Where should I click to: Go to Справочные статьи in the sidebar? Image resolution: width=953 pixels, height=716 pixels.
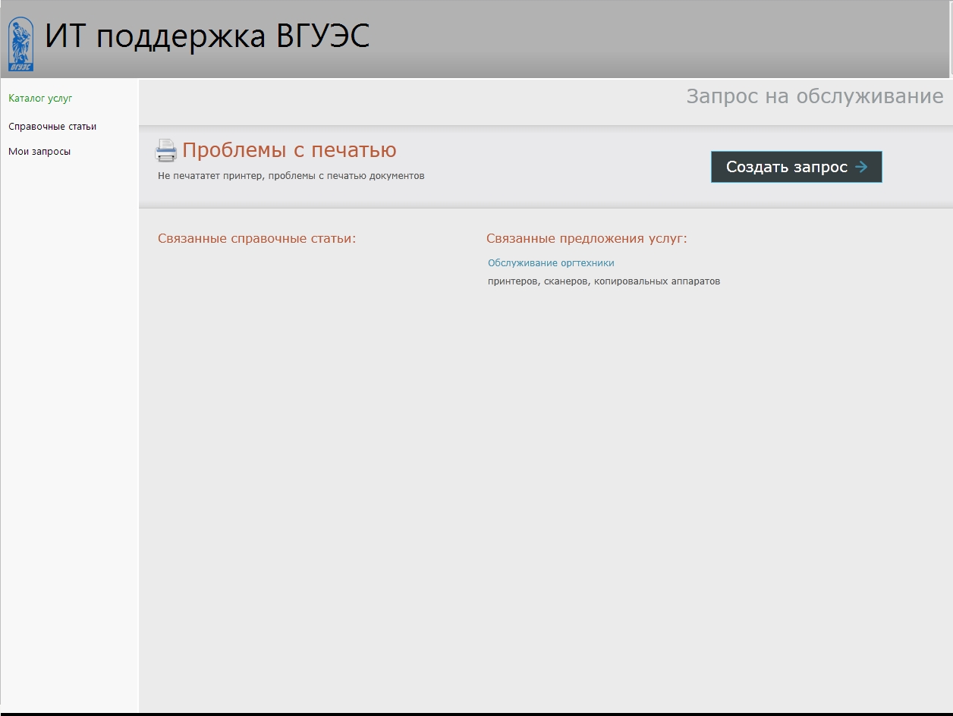click(52, 127)
